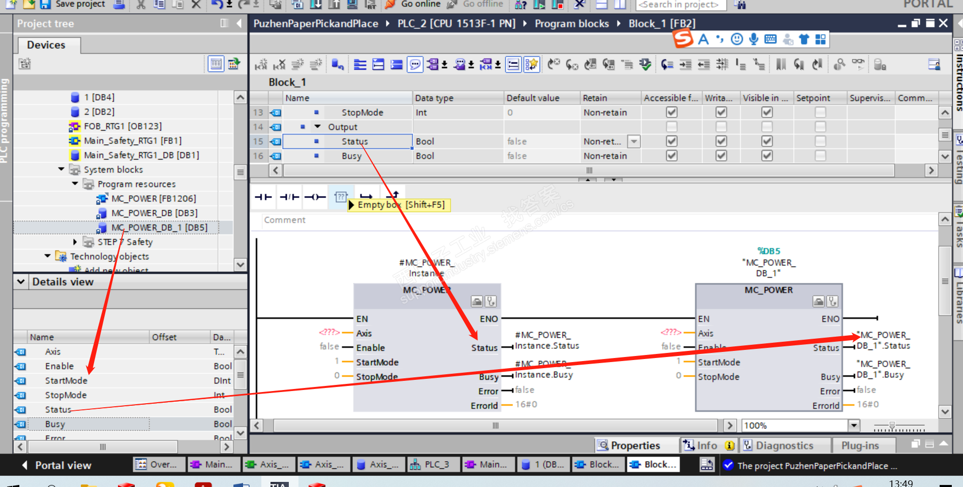Toggle Setpoint checkbox for Status row
The width and height of the screenshot is (963, 487).
[x=820, y=141]
